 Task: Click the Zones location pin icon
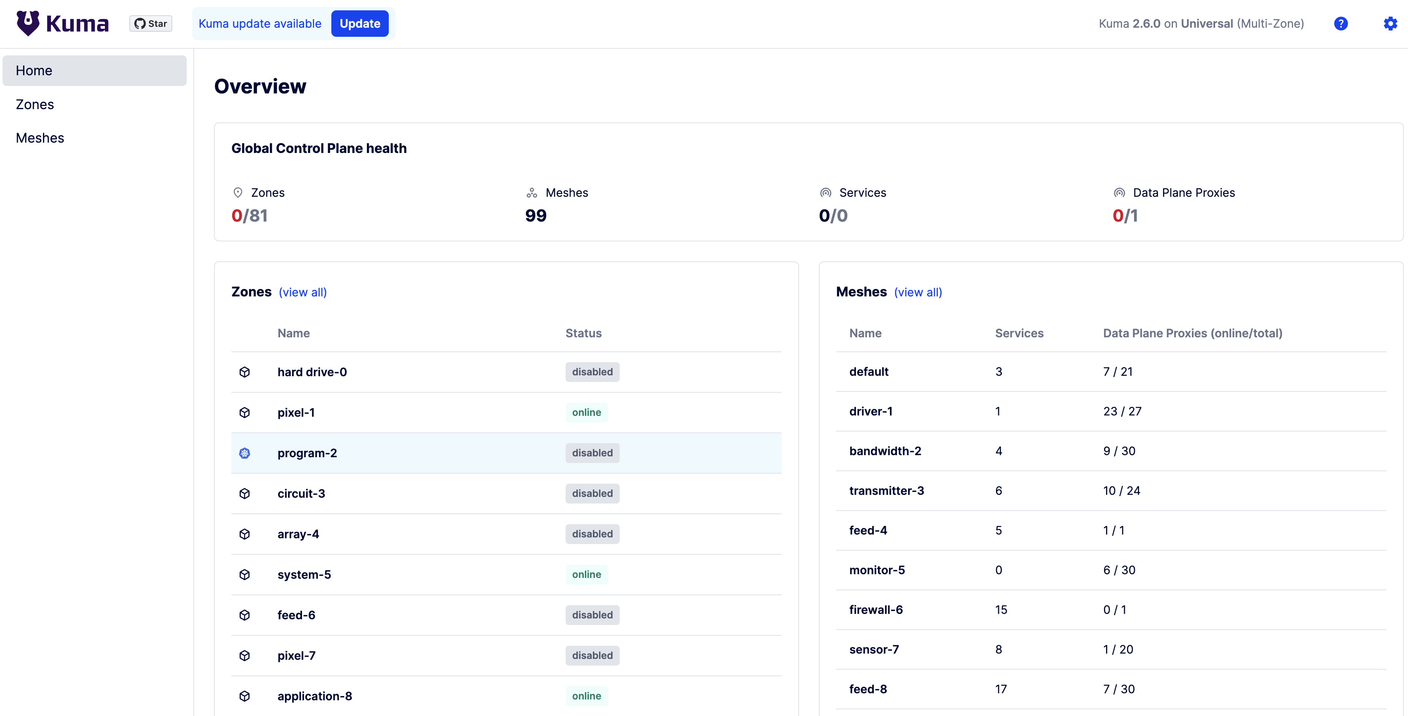click(x=238, y=193)
